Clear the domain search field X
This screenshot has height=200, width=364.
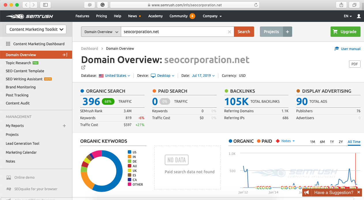coord(229,32)
